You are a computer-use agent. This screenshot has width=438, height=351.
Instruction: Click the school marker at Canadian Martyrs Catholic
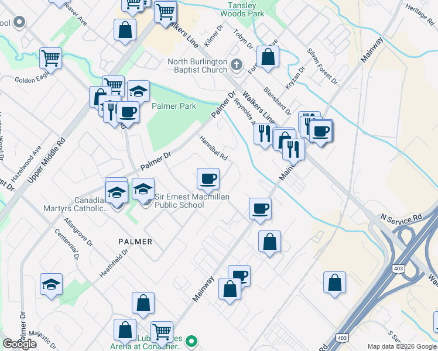[x=117, y=192]
